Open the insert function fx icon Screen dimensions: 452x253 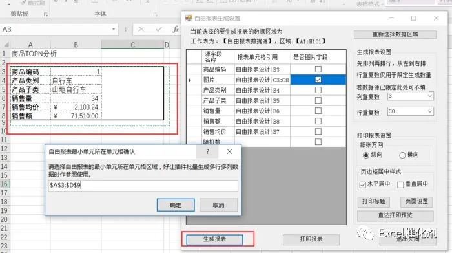click(x=175, y=29)
